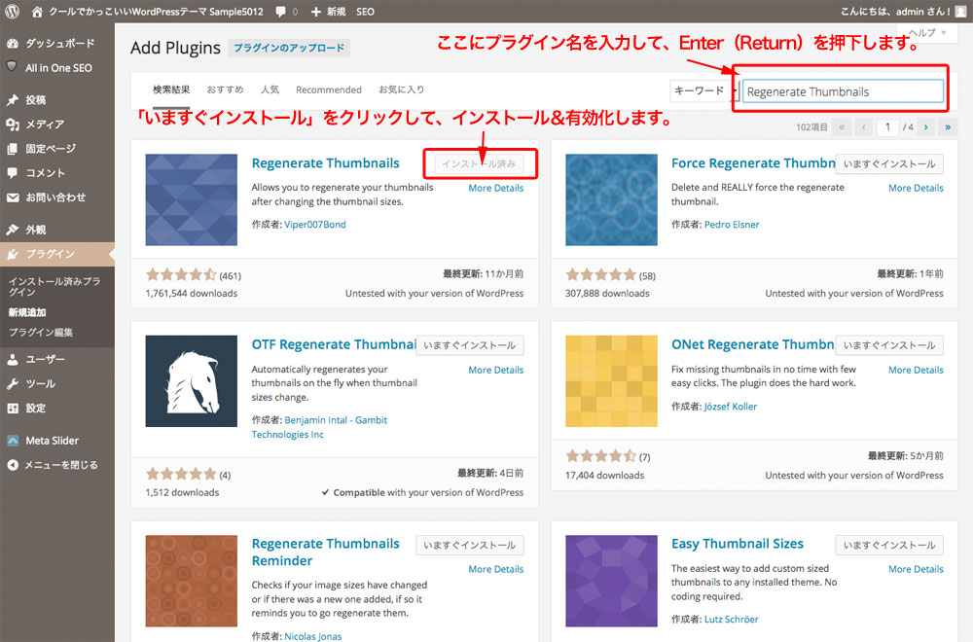Open author Nicolas Jonas link
Image resolution: width=973 pixels, height=642 pixels.
pyautogui.click(x=312, y=636)
